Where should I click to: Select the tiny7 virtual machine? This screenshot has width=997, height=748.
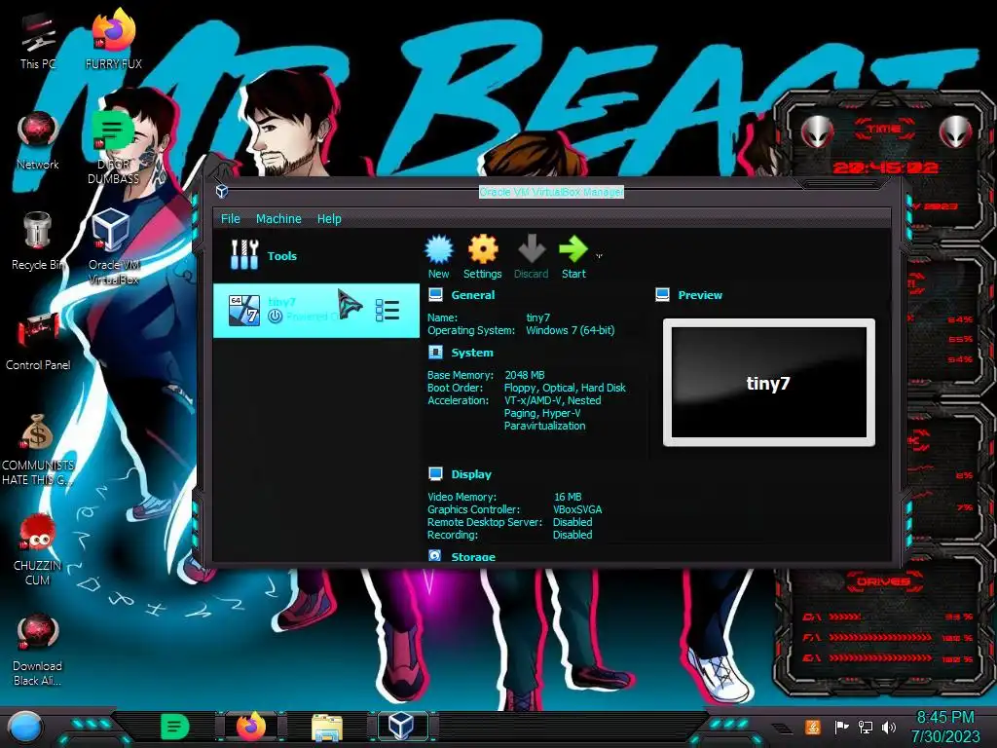click(316, 311)
